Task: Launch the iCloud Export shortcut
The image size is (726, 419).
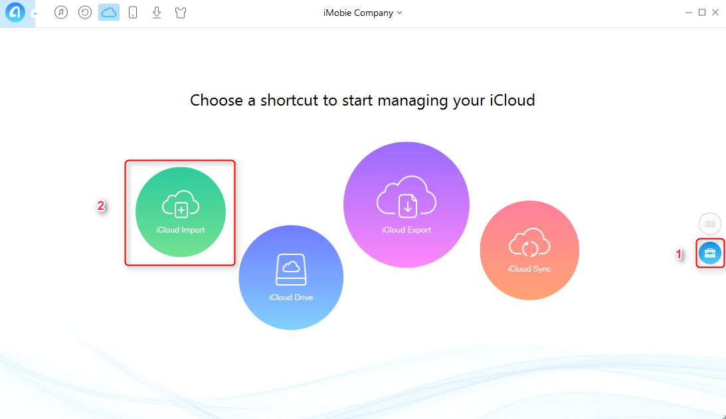Action: coord(407,205)
